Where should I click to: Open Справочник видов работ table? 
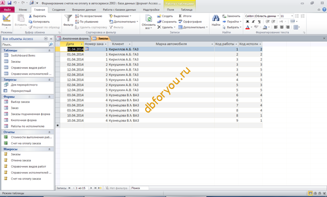pyautogui.click(x=28, y=67)
